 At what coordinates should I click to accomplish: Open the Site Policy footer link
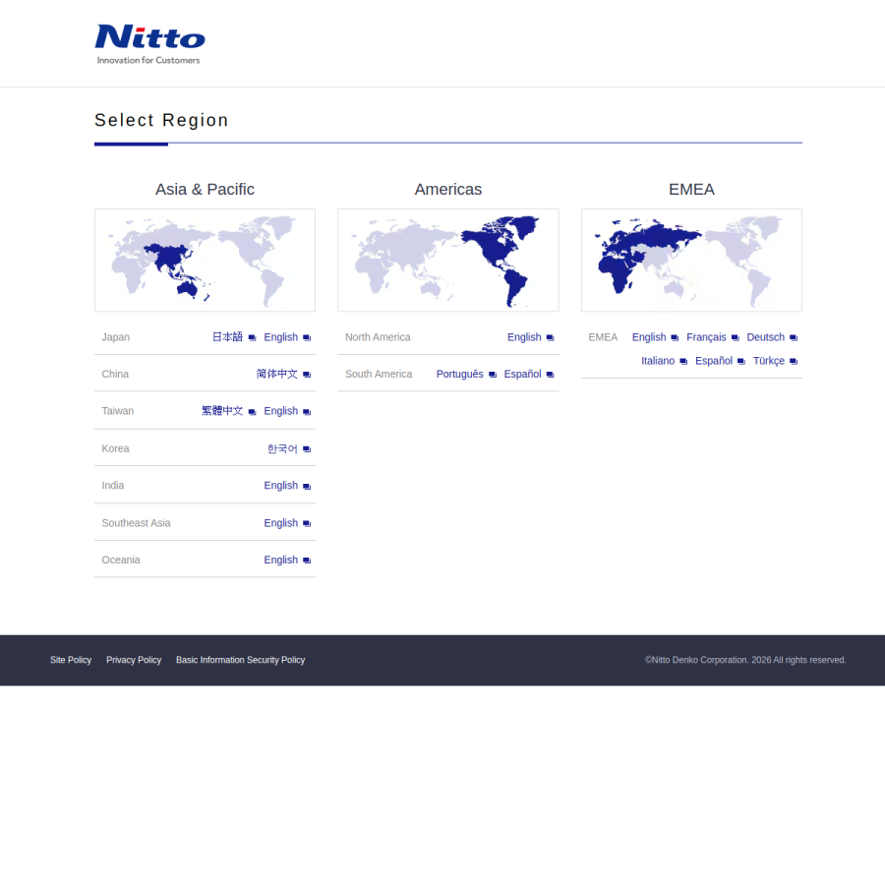(71, 660)
